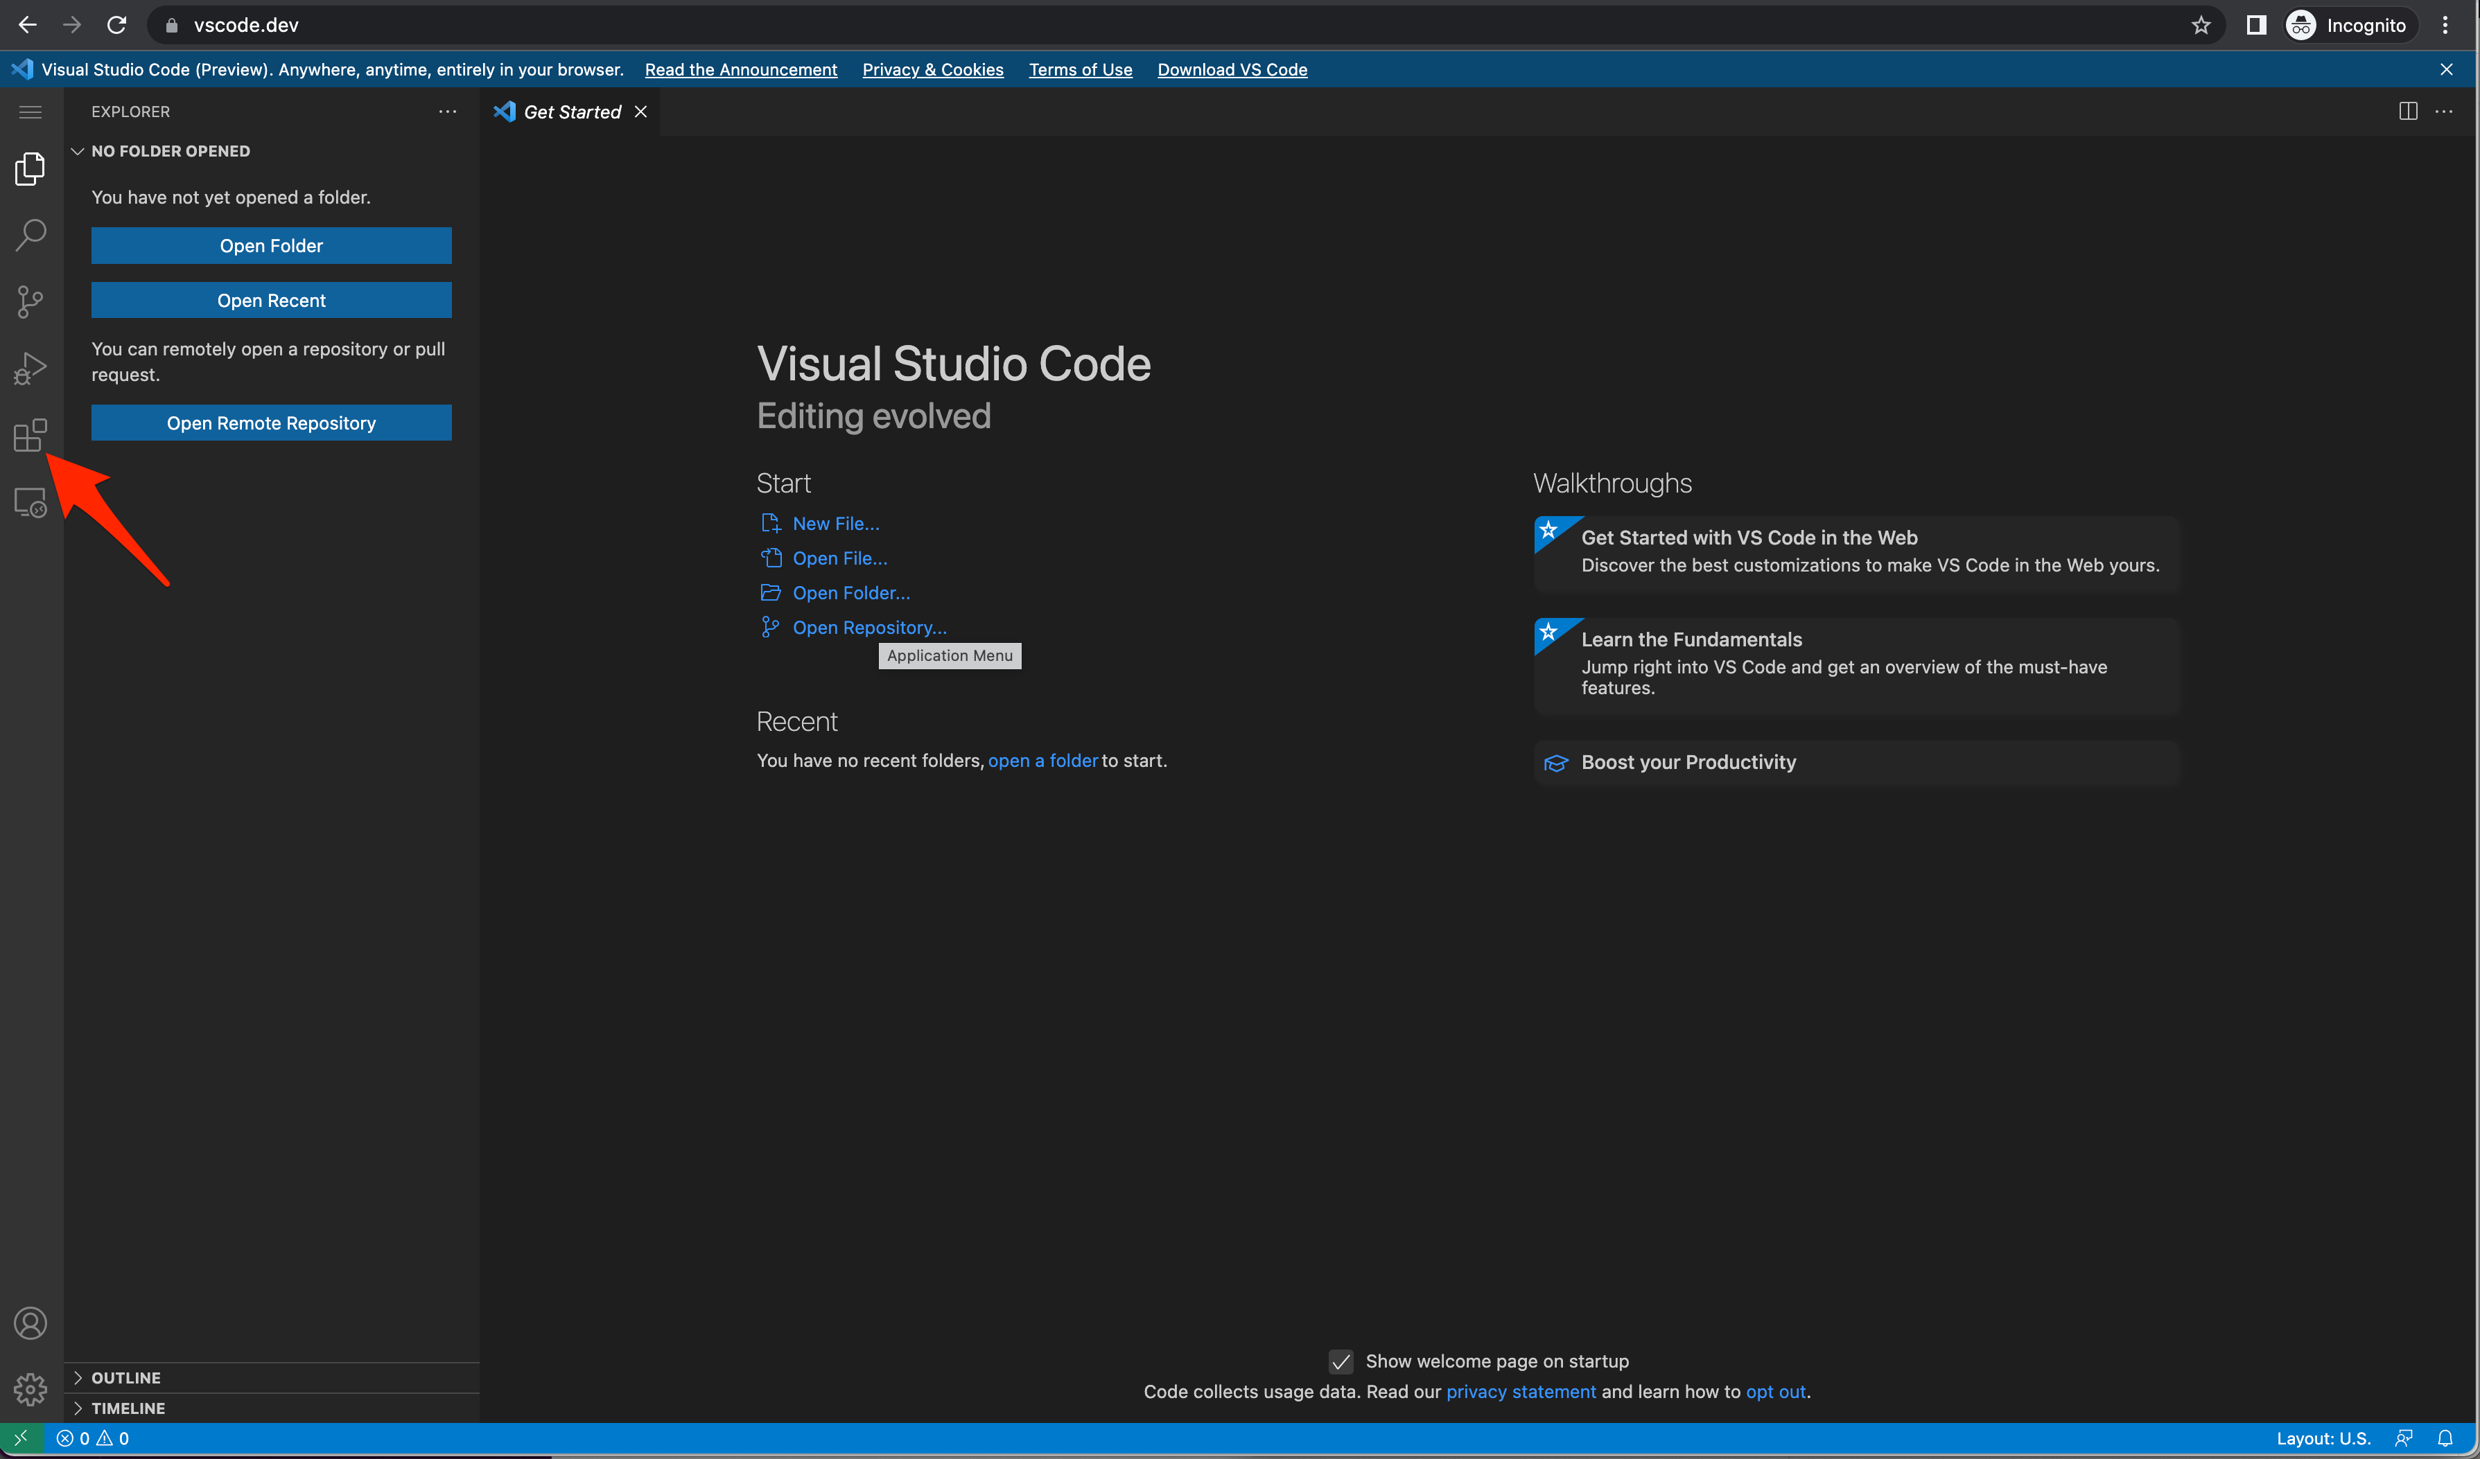Uncheck Show welcome page on startup
Image resolution: width=2480 pixels, height=1459 pixels.
tap(1341, 1361)
